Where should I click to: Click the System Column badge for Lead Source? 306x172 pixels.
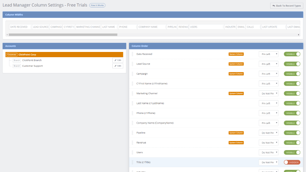pos(236,64)
